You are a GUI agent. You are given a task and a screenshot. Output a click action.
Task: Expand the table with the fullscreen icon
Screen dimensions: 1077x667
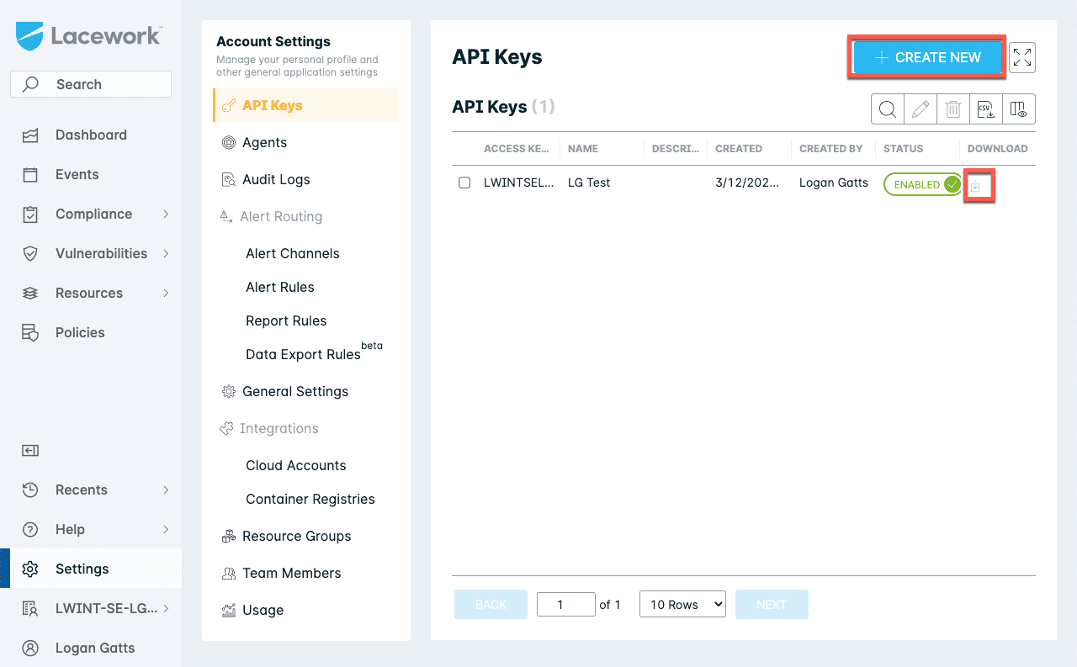(x=1022, y=57)
